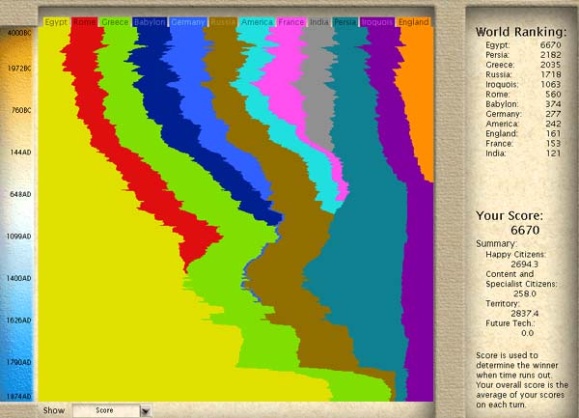579x418 pixels.
Task: Click the Germany civilization label
Action: coord(186,21)
